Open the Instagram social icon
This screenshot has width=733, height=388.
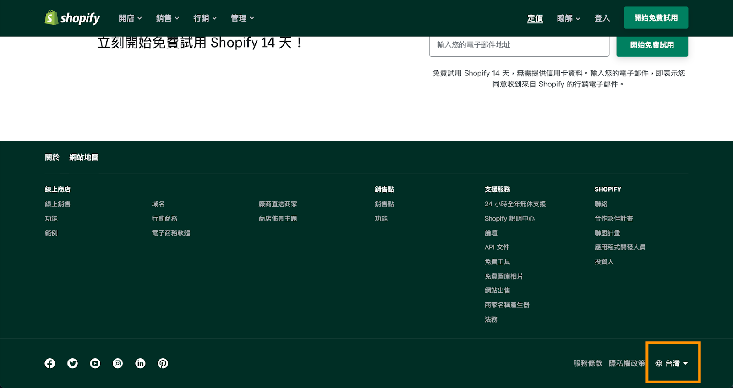click(x=118, y=363)
